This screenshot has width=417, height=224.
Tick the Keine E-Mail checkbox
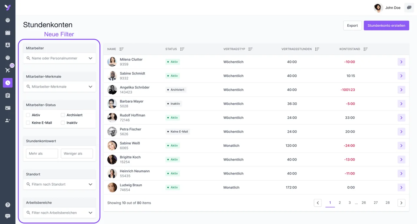(x=28, y=123)
